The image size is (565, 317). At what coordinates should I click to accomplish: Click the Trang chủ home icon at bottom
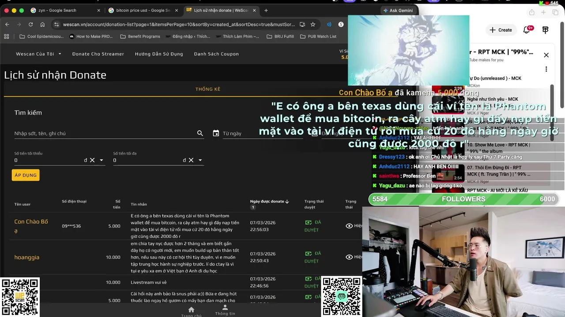(x=191, y=310)
